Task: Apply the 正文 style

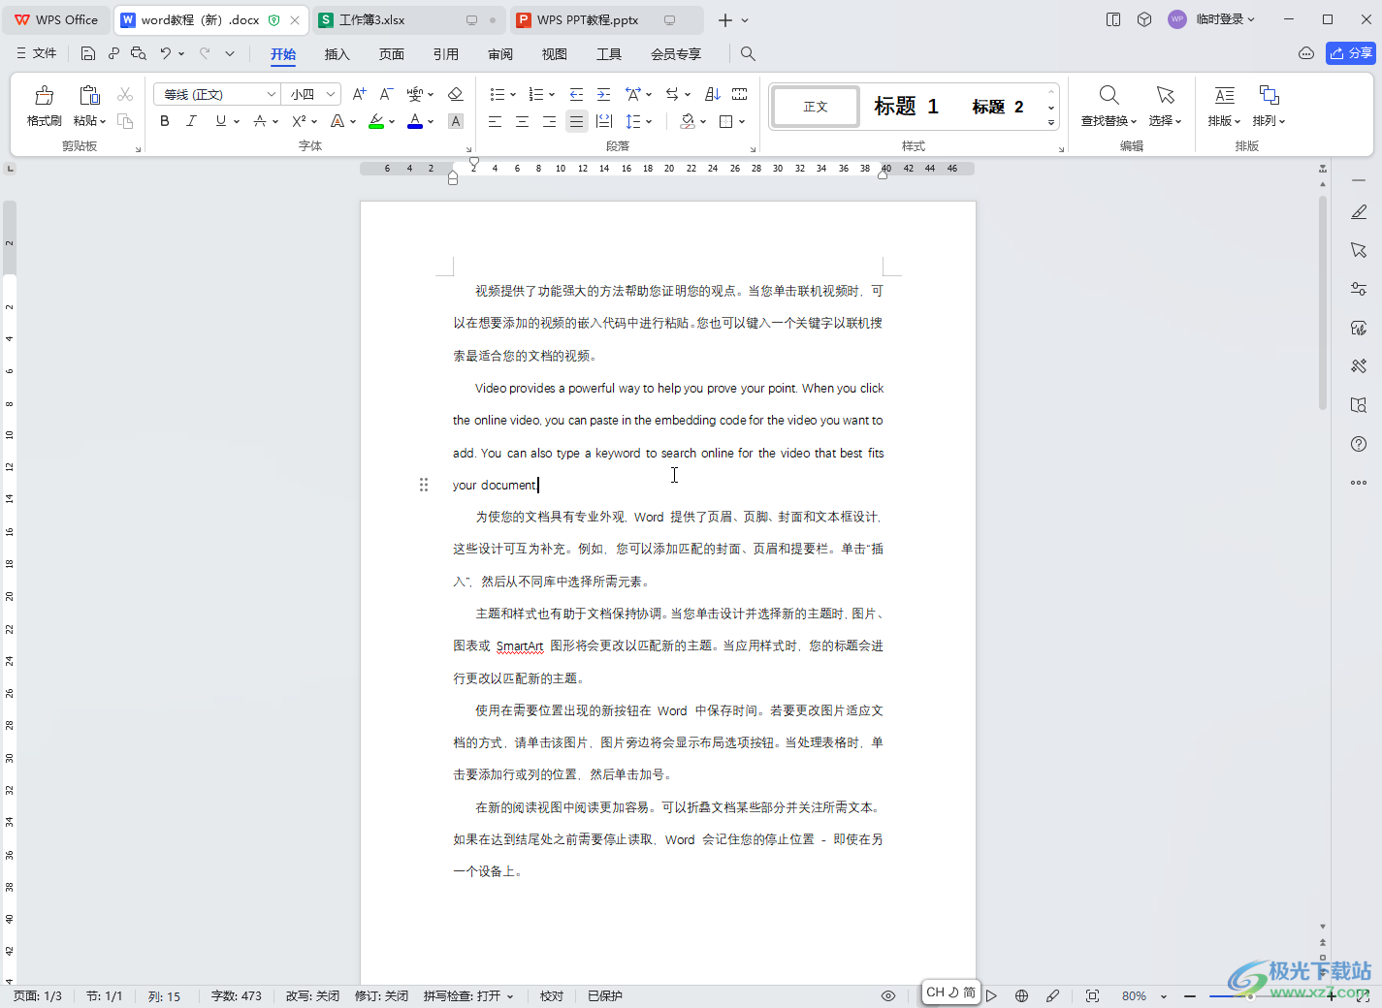Action: pyautogui.click(x=816, y=107)
